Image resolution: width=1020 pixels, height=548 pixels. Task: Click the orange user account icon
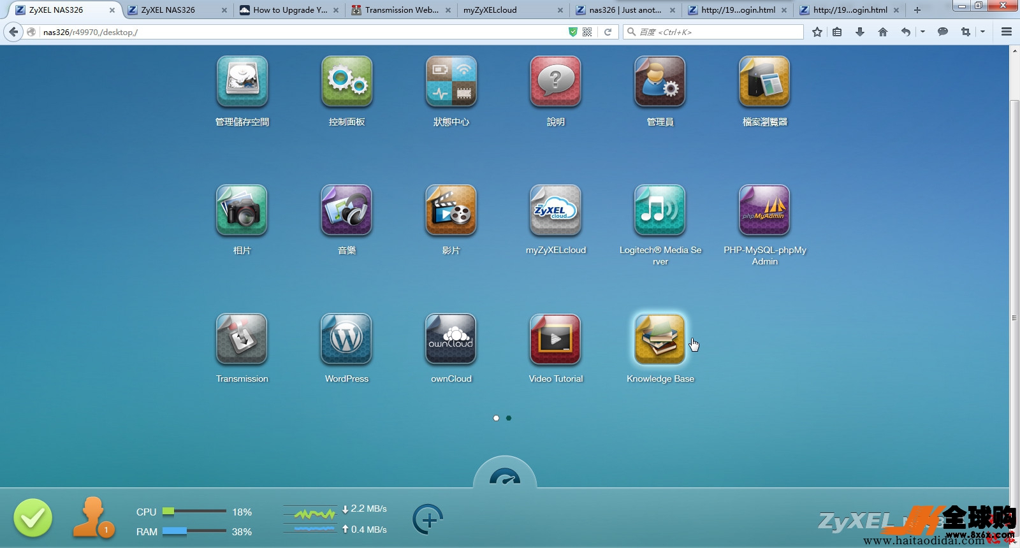click(x=93, y=517)
